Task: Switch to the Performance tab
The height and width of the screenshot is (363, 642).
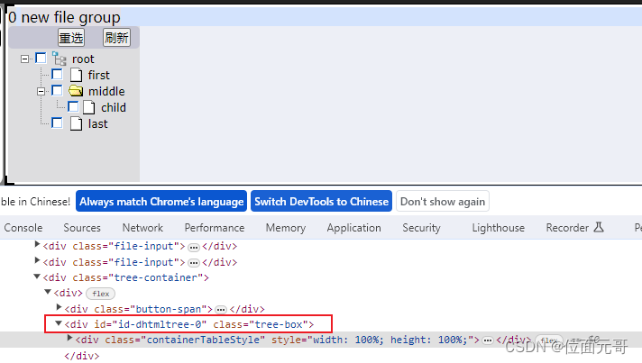Action: 214,228
